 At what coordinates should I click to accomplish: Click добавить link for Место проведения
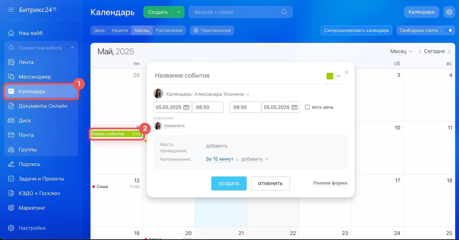217,146
